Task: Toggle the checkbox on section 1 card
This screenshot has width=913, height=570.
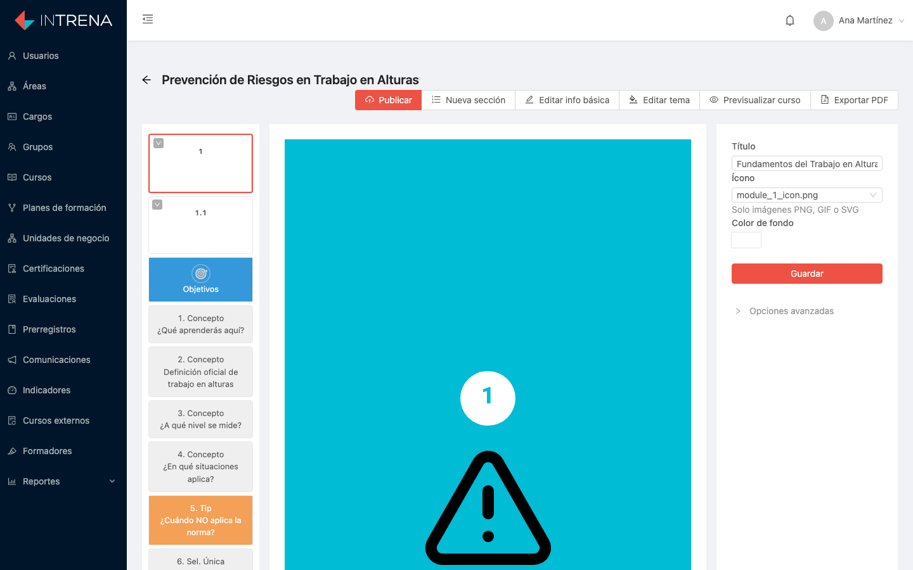Action: point(159,143)
